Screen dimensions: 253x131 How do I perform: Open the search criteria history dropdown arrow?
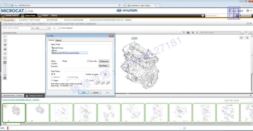coord(33,28)
